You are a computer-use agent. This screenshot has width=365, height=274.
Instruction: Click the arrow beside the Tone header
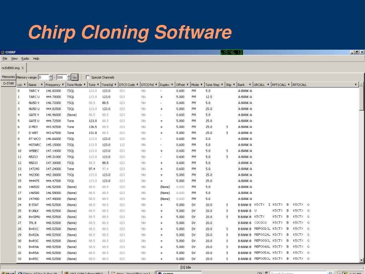[x=98, y=85]
